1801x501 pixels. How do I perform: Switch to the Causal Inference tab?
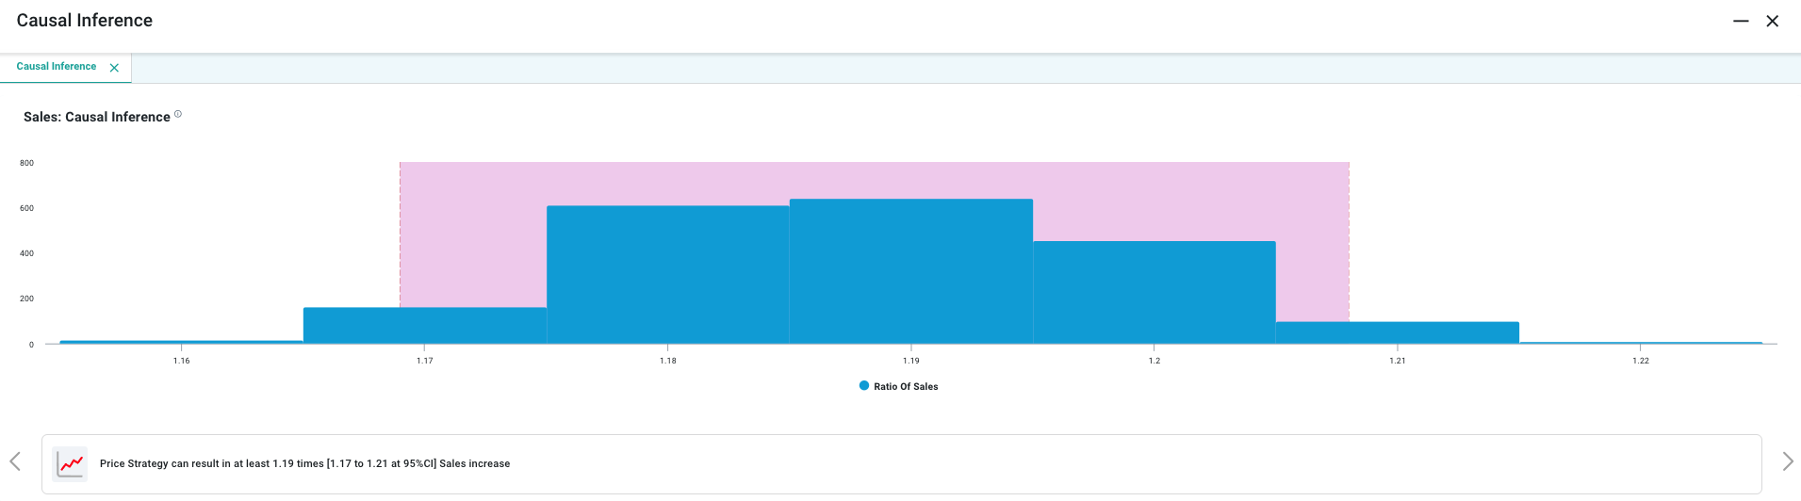click(57, 67)
